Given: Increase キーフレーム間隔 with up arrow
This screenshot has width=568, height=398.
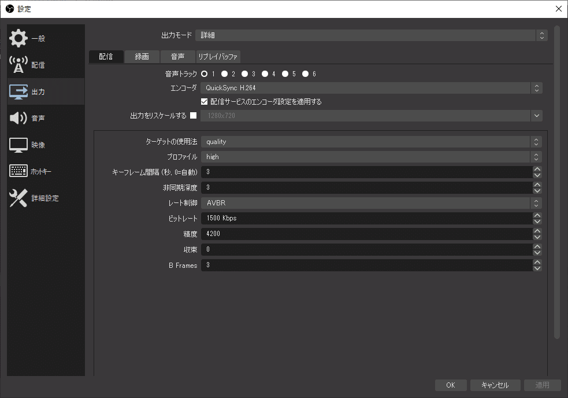Looking at the screenshot, I should point(537,169).
